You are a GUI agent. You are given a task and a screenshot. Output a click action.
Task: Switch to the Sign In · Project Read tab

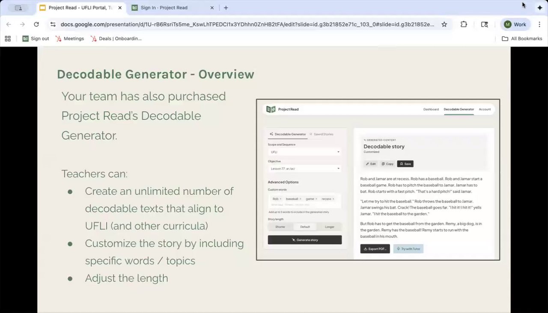pos(164,8)
